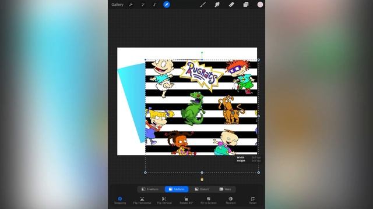Fit the selection to screen
Viewport: 373px width, 209px height.
pos(209,200)
